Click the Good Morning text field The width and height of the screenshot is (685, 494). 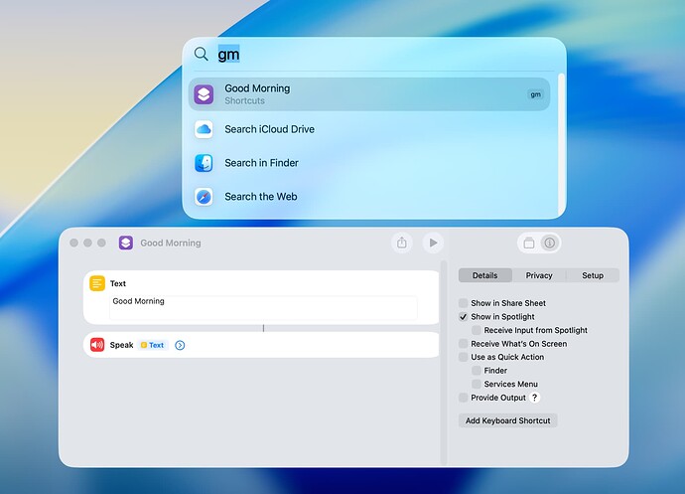click(263, 307)
